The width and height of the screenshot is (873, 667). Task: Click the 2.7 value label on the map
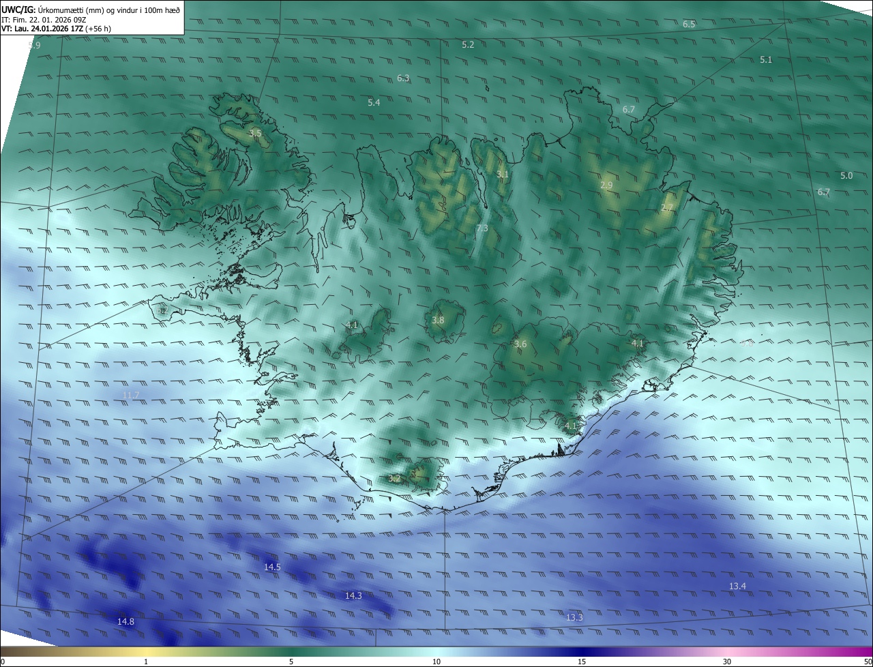(x=667, y=208)
